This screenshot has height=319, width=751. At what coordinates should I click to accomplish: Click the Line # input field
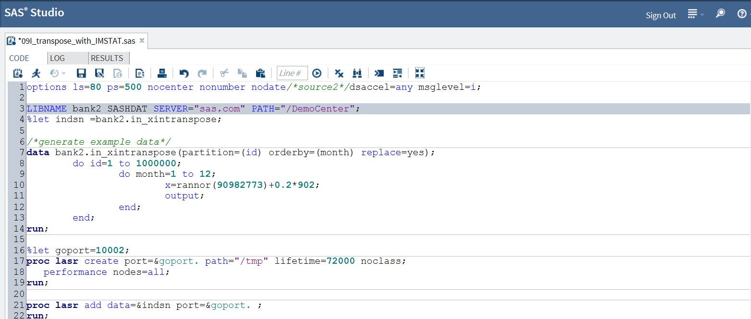coord(292,73)
